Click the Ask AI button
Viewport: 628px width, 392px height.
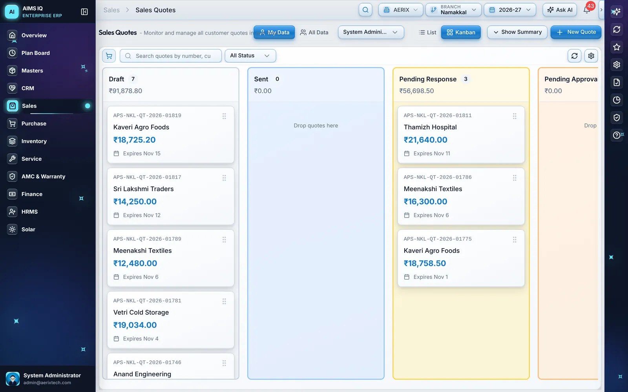(x=560, y=10)
